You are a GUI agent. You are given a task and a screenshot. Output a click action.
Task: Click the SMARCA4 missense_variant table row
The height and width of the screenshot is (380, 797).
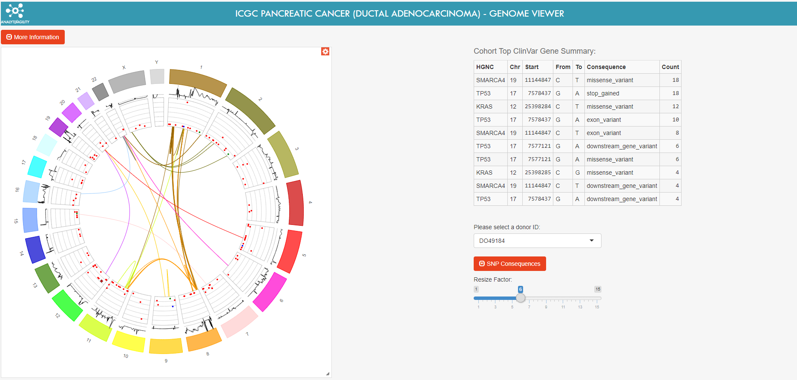tap(577, 80)
